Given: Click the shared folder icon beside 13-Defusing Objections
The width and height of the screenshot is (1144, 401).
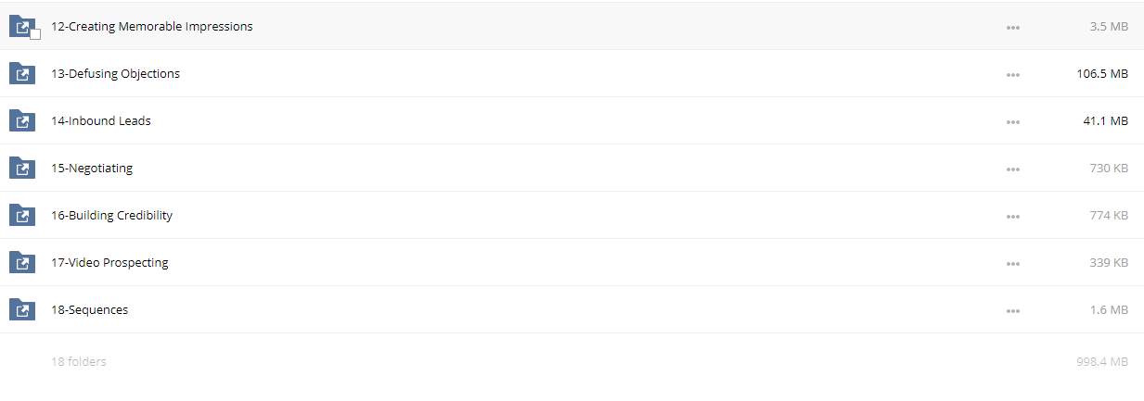Looking at the screenshot, I should pos(22,74).
